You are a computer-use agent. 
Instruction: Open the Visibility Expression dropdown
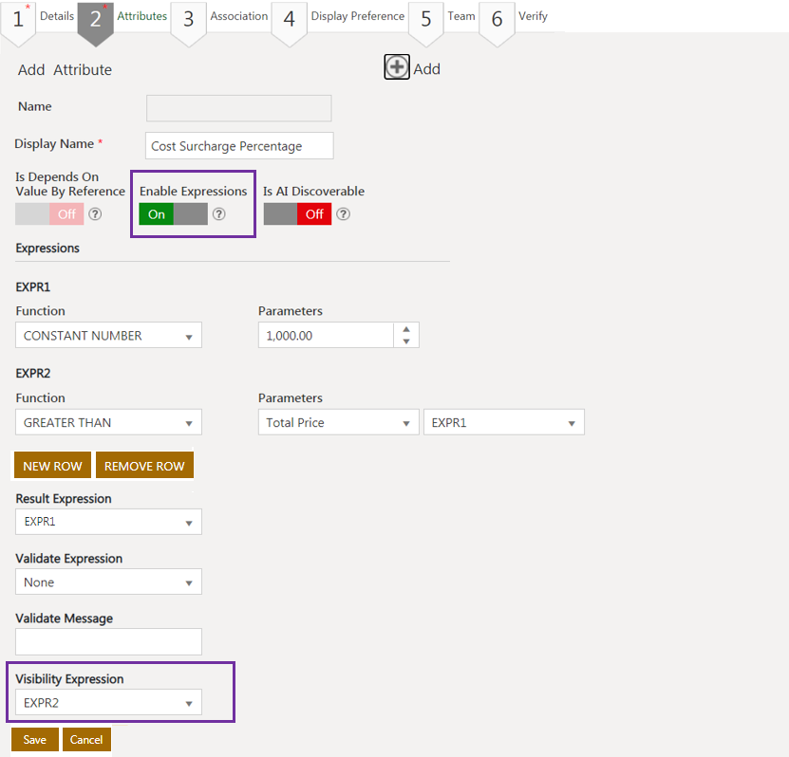108,703
